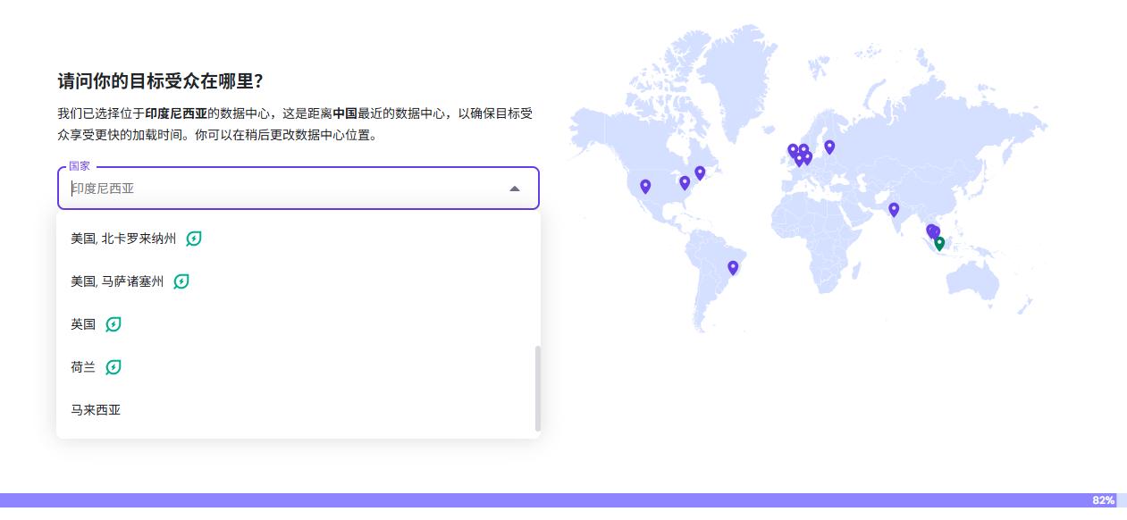Click the central United States map pin
The height and width of the screenshot is (520, 1127).
[x=685, y=182]
